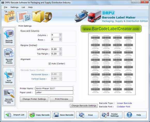Increase Left Margin with up arrow

click(x=60, y=48)
